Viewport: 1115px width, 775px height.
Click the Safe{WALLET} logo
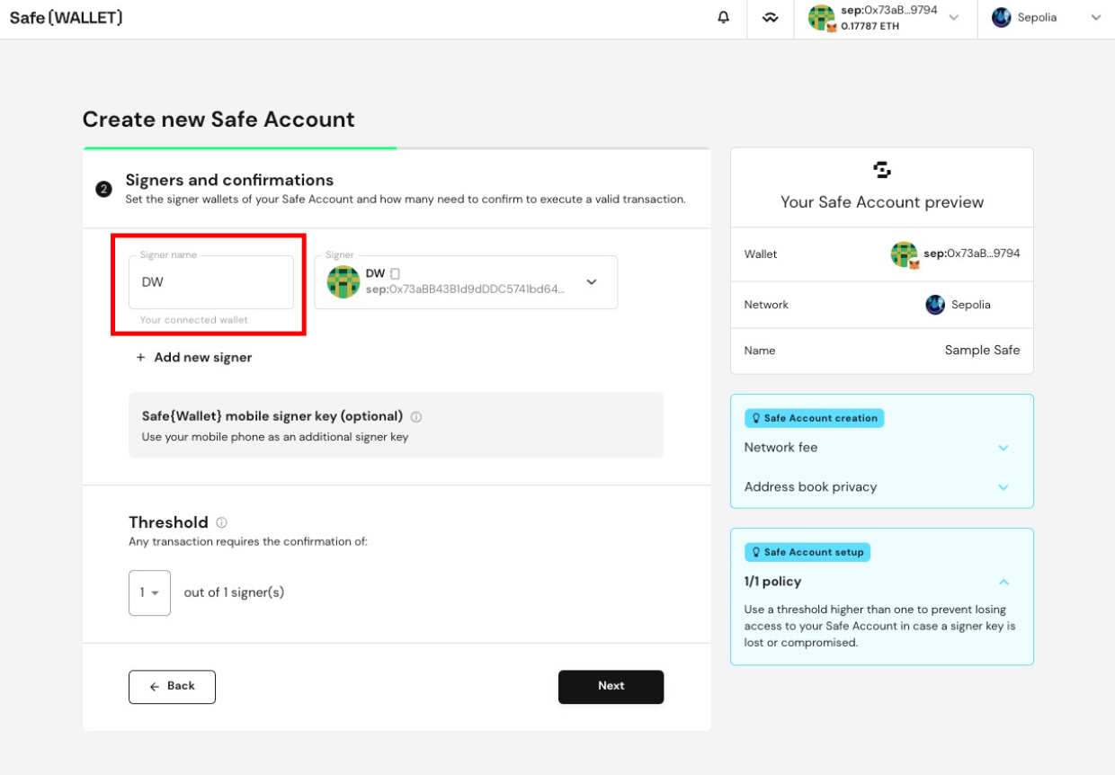(x=67, y=17)
